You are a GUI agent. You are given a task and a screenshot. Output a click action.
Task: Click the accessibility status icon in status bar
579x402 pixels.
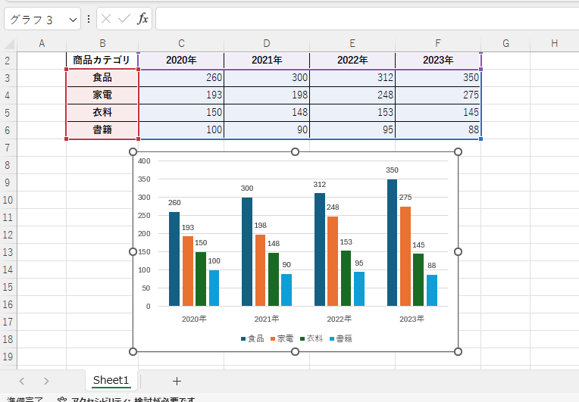click(x=63, y=400)
